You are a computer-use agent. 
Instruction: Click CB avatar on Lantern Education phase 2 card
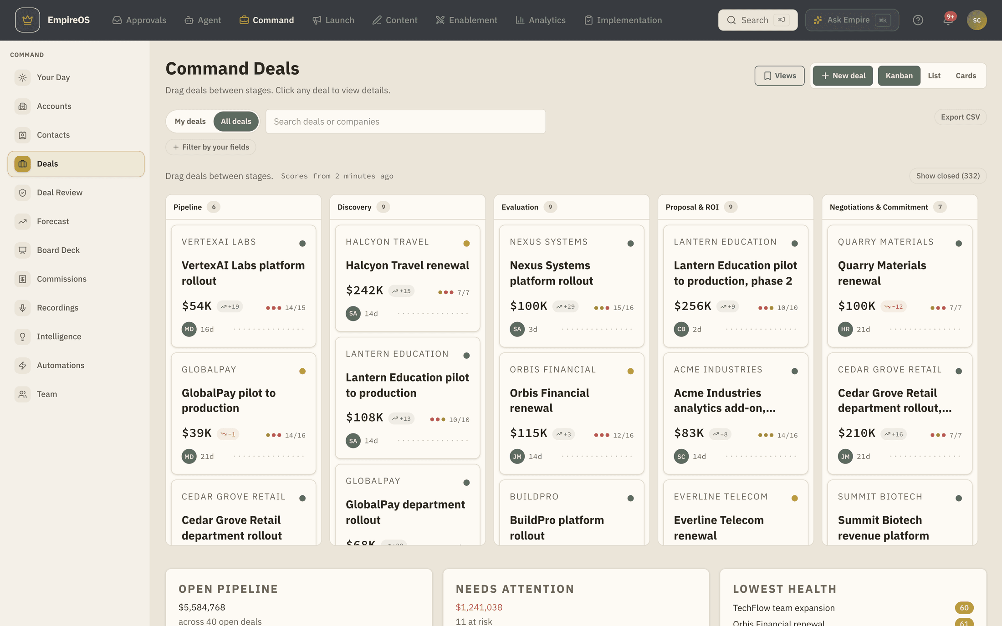click(x=681, y=329)
